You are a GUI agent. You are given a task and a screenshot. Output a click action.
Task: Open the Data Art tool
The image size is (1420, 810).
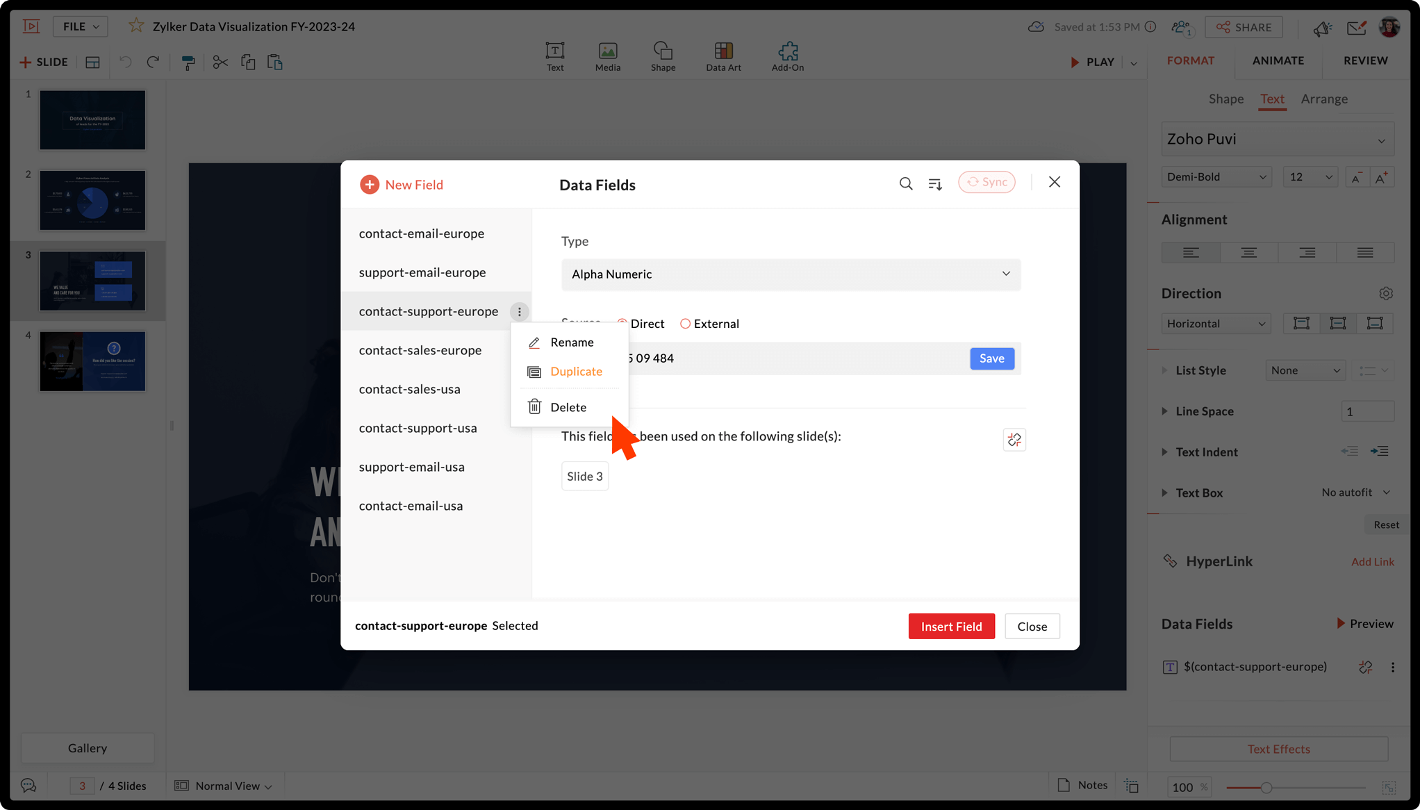tap(723, 56)
